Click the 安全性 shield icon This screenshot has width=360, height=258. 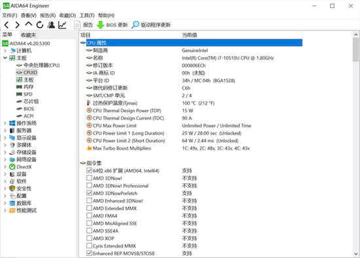(12, 189)
